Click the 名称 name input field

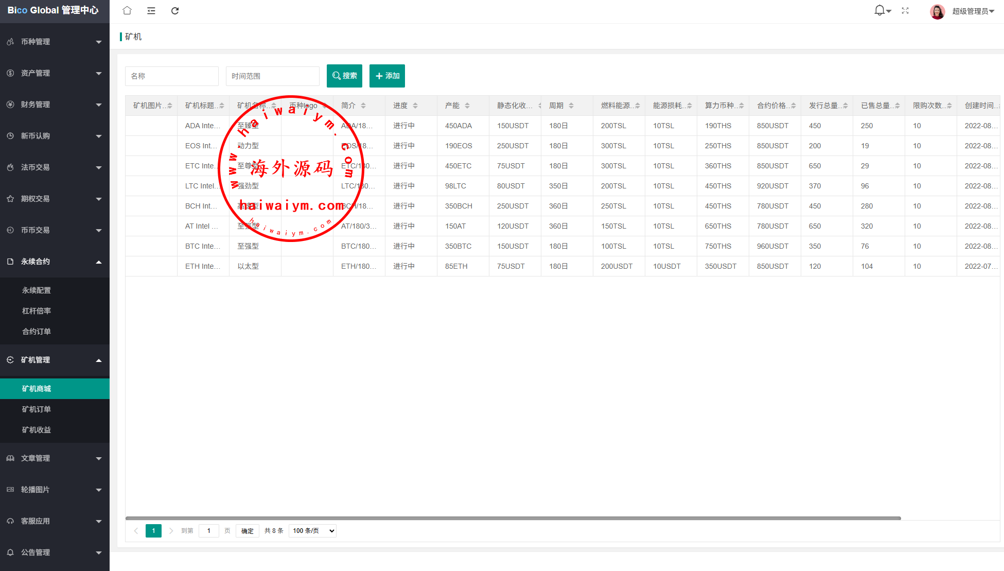[171, 76]
